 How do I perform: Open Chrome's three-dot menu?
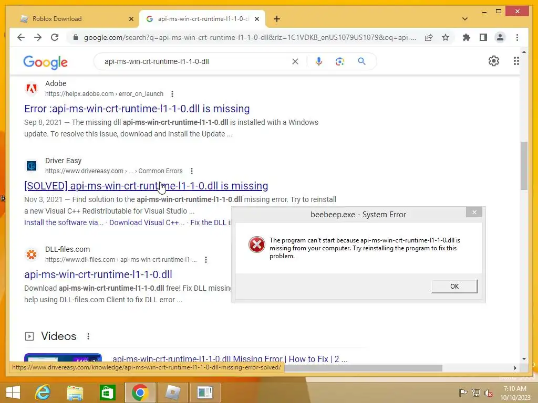click(x=517, y=37)
